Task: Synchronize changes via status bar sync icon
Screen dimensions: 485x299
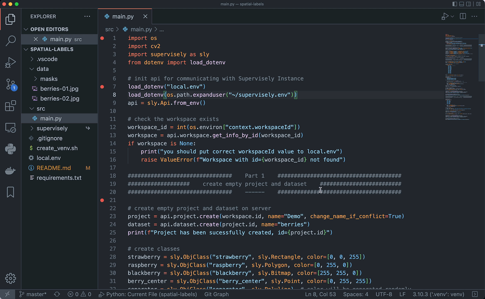Action: (x=57, y=294)
